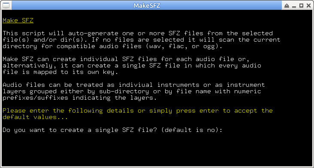This screenshot has height=168, width=314.
Task: Click the word "sub-directory"
Action: point(124,92)
